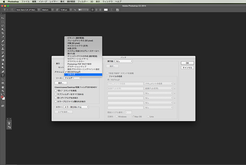
Task: Select the Zoom tool
Action: click(3, 91)
